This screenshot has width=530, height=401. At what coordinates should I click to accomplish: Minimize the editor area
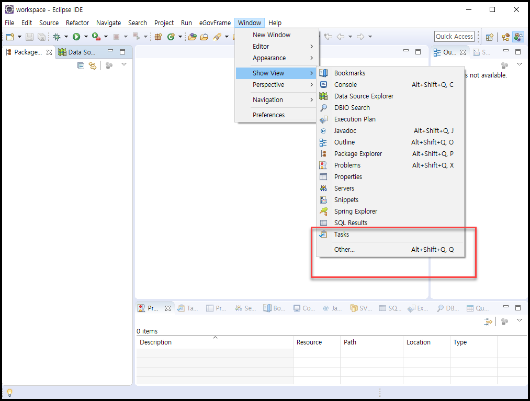tap(406, 51)
